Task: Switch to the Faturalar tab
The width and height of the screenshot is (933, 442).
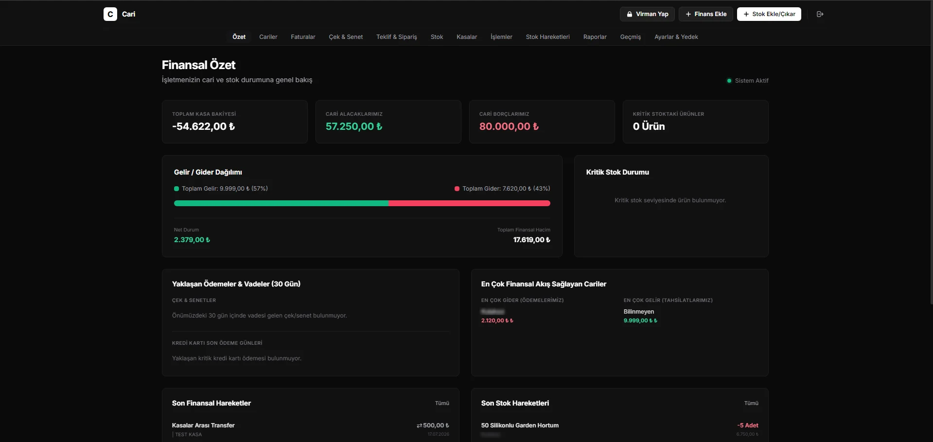Action: pyautogui.click(x=303, y=37)
